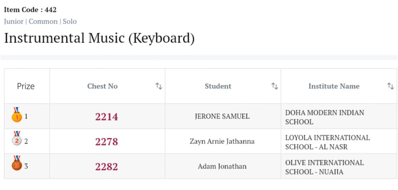Sort table by Chest No arrows icon

(x=159, y=86)
